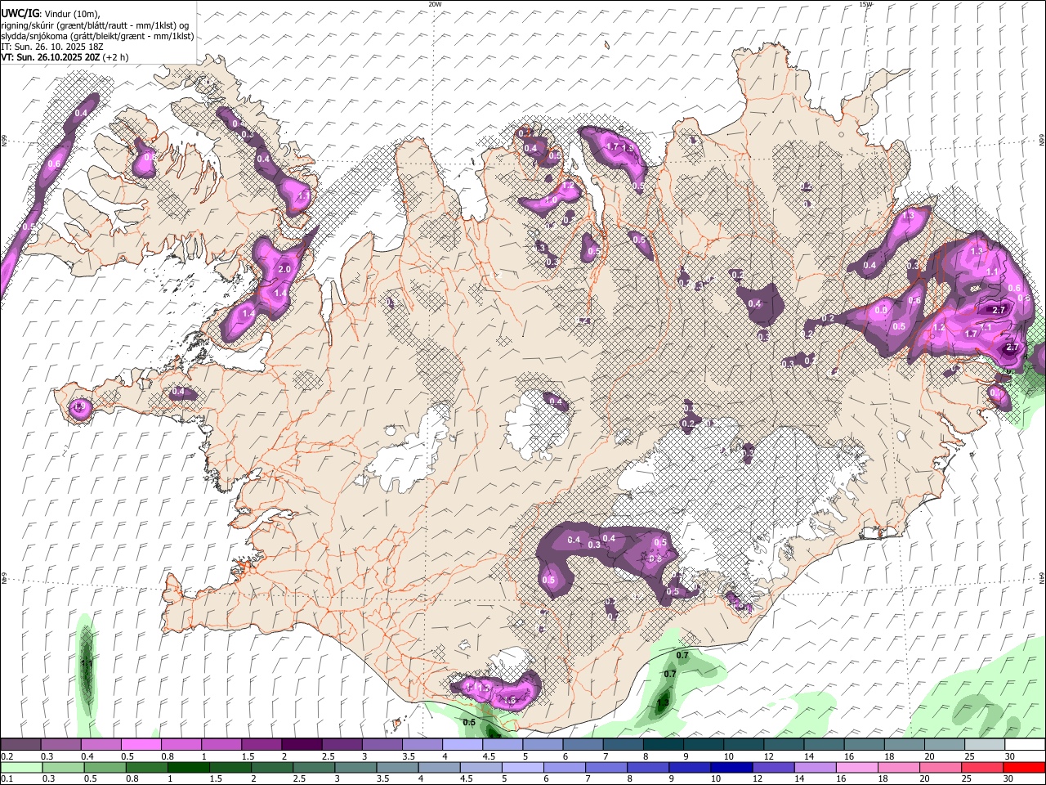Click the "VT: Sun. 26.10.2025 20Z (+2 h)" line
Screen dimensions: 1046x785
click(x=65, y=57)
